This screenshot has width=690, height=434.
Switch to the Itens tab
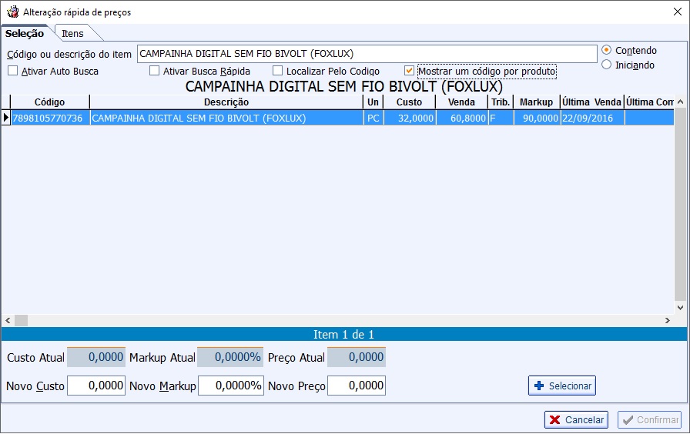pos(72,33)
